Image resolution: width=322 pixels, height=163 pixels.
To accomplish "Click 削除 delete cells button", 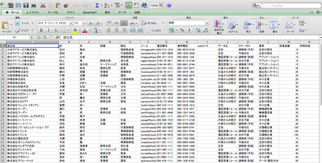I will coord(262,27).
